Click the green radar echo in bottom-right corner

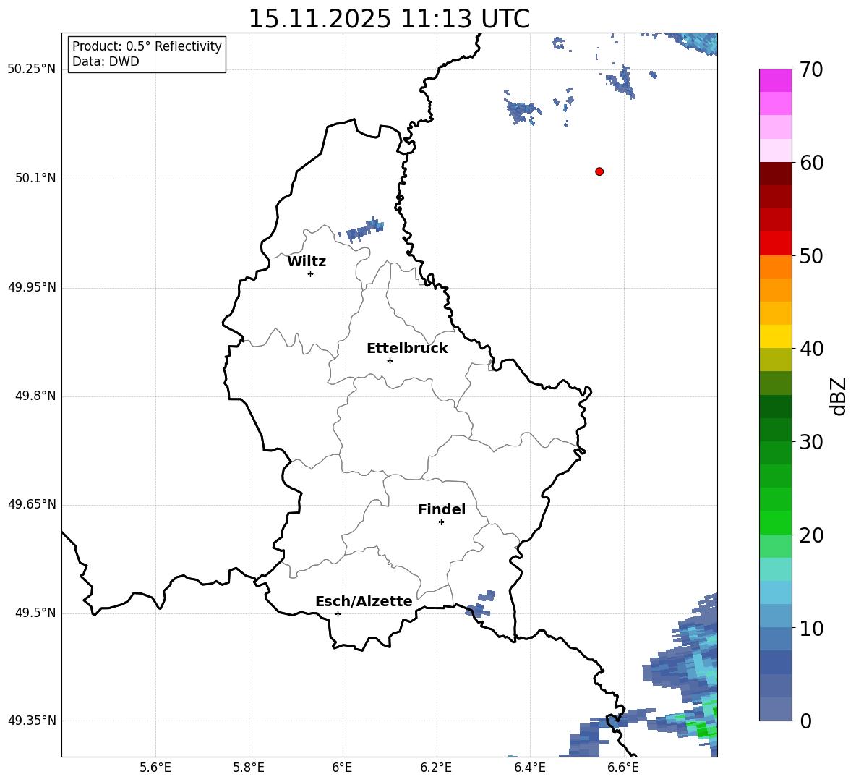coord(700,728)
